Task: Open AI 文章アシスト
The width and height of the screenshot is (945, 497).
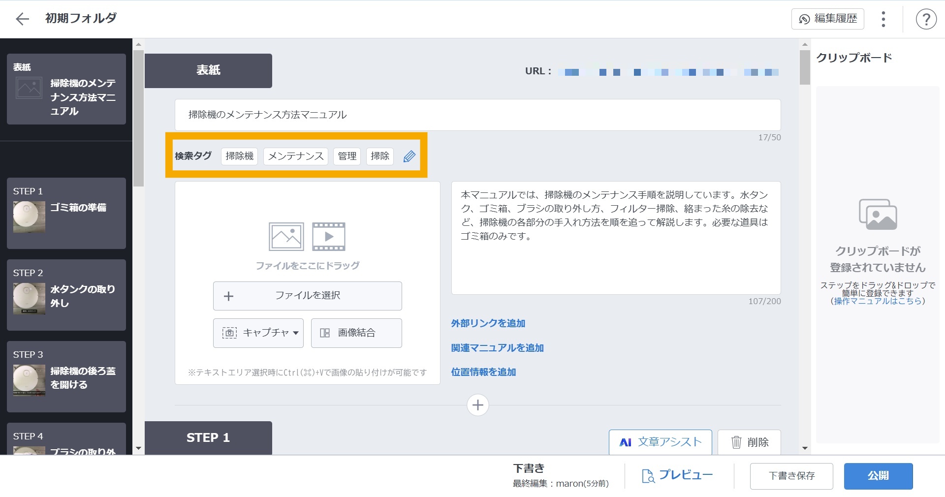Action: (660, 442)
